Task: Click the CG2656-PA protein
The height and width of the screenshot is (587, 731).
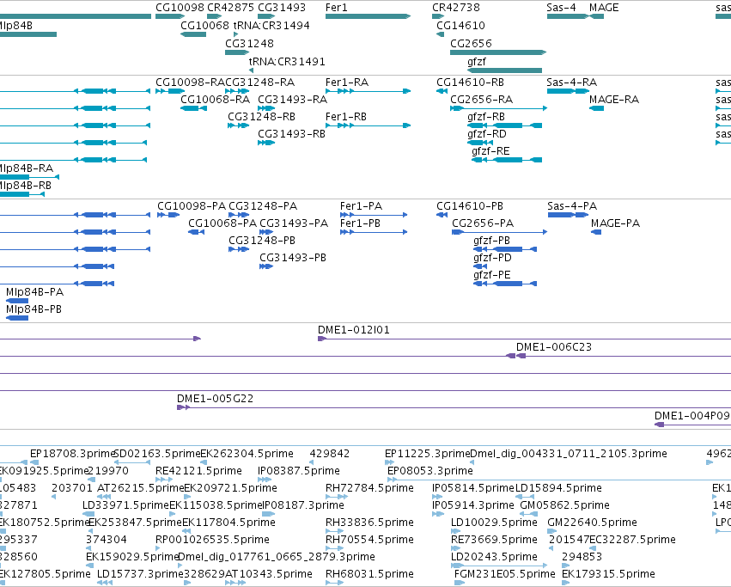Action: point(499,232)
